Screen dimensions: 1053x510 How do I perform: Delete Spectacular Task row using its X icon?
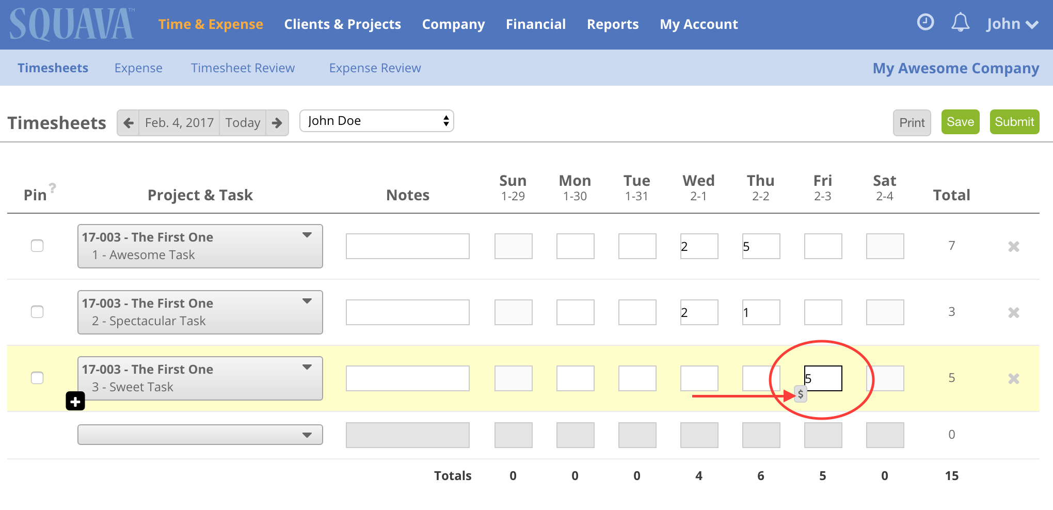tap(1014, 312)
